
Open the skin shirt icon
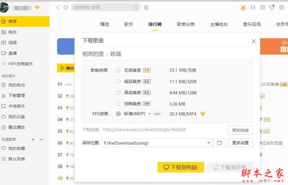272,7
